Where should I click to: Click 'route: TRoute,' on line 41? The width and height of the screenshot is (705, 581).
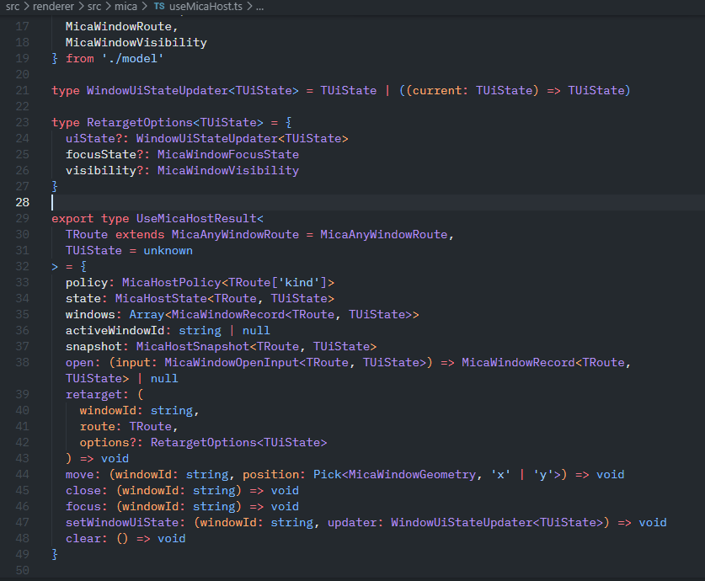pos(129,426)
